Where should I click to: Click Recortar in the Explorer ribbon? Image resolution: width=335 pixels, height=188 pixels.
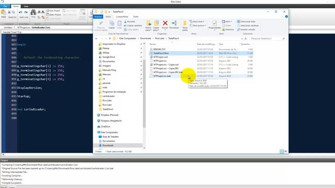[x=129, y=21]
